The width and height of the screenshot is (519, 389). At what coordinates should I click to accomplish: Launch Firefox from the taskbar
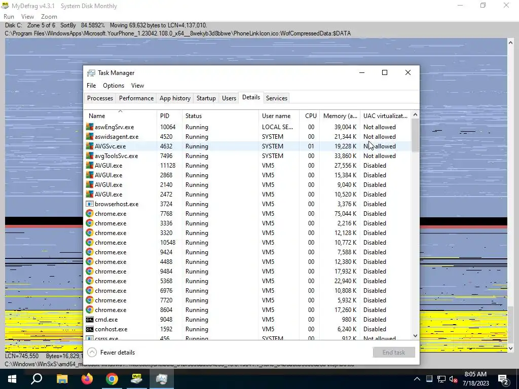point(87,379)
